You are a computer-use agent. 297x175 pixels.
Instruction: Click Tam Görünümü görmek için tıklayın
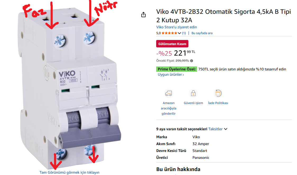pos(69,172)
